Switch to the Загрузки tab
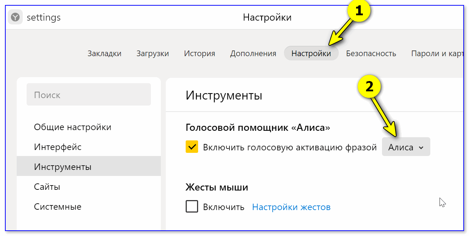The width and height of the screenshot is (469, 236). click(153, 54)
